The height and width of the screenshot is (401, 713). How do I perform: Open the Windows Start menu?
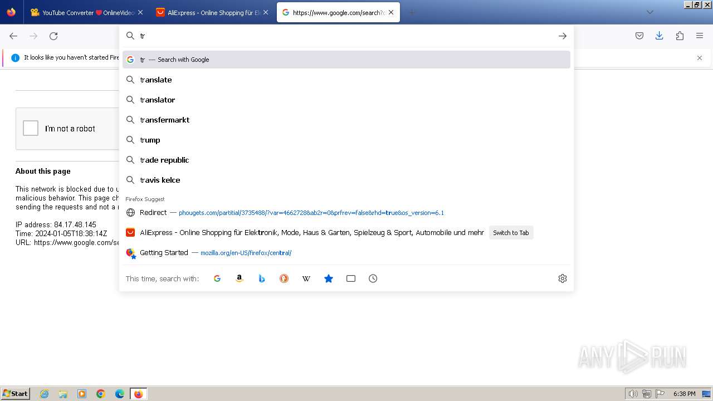point(16,394)
